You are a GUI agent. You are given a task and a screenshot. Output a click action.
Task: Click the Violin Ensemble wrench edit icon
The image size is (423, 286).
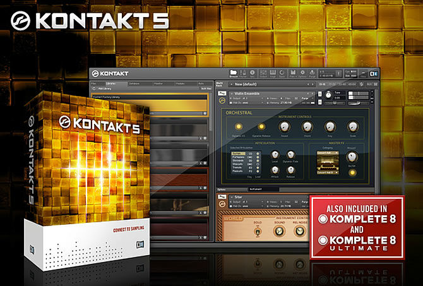tap(222, 93)
